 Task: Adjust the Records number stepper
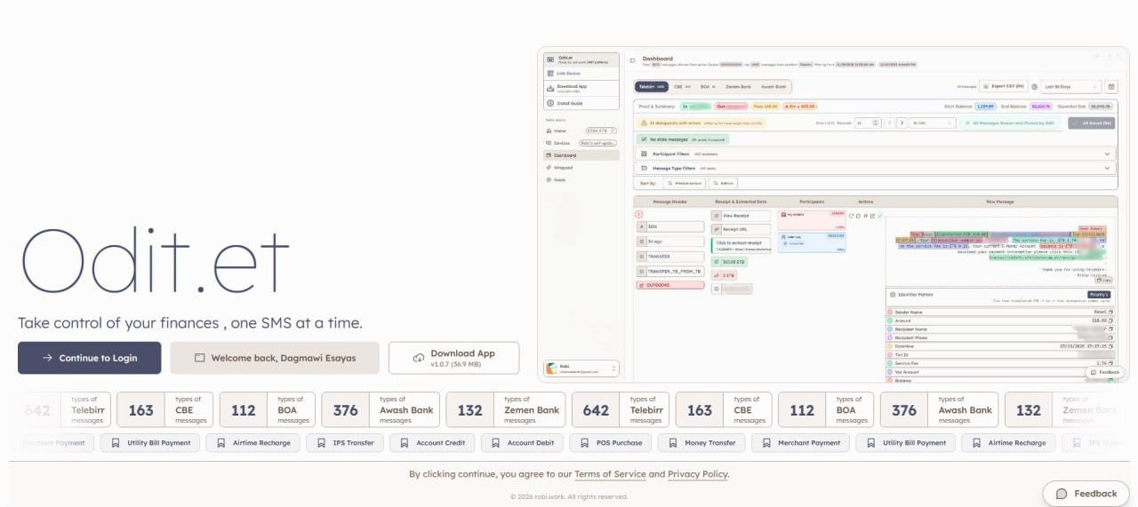coord(866,123)
